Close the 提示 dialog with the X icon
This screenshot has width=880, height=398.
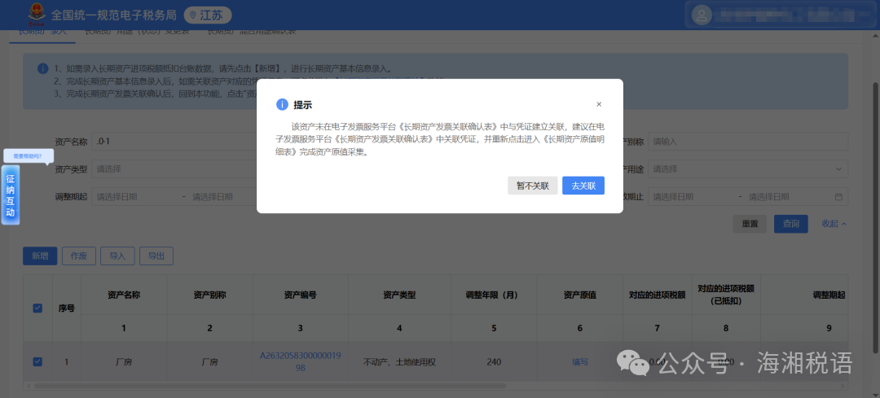click(x=599, y=104)
